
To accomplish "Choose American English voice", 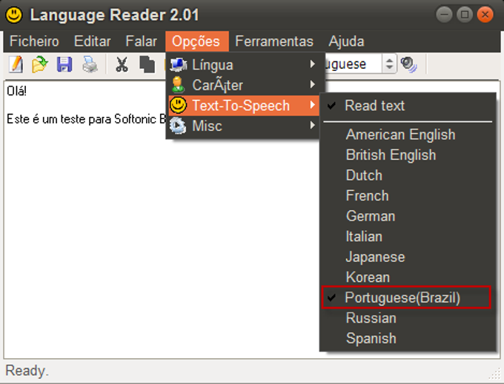I will 408,135.
